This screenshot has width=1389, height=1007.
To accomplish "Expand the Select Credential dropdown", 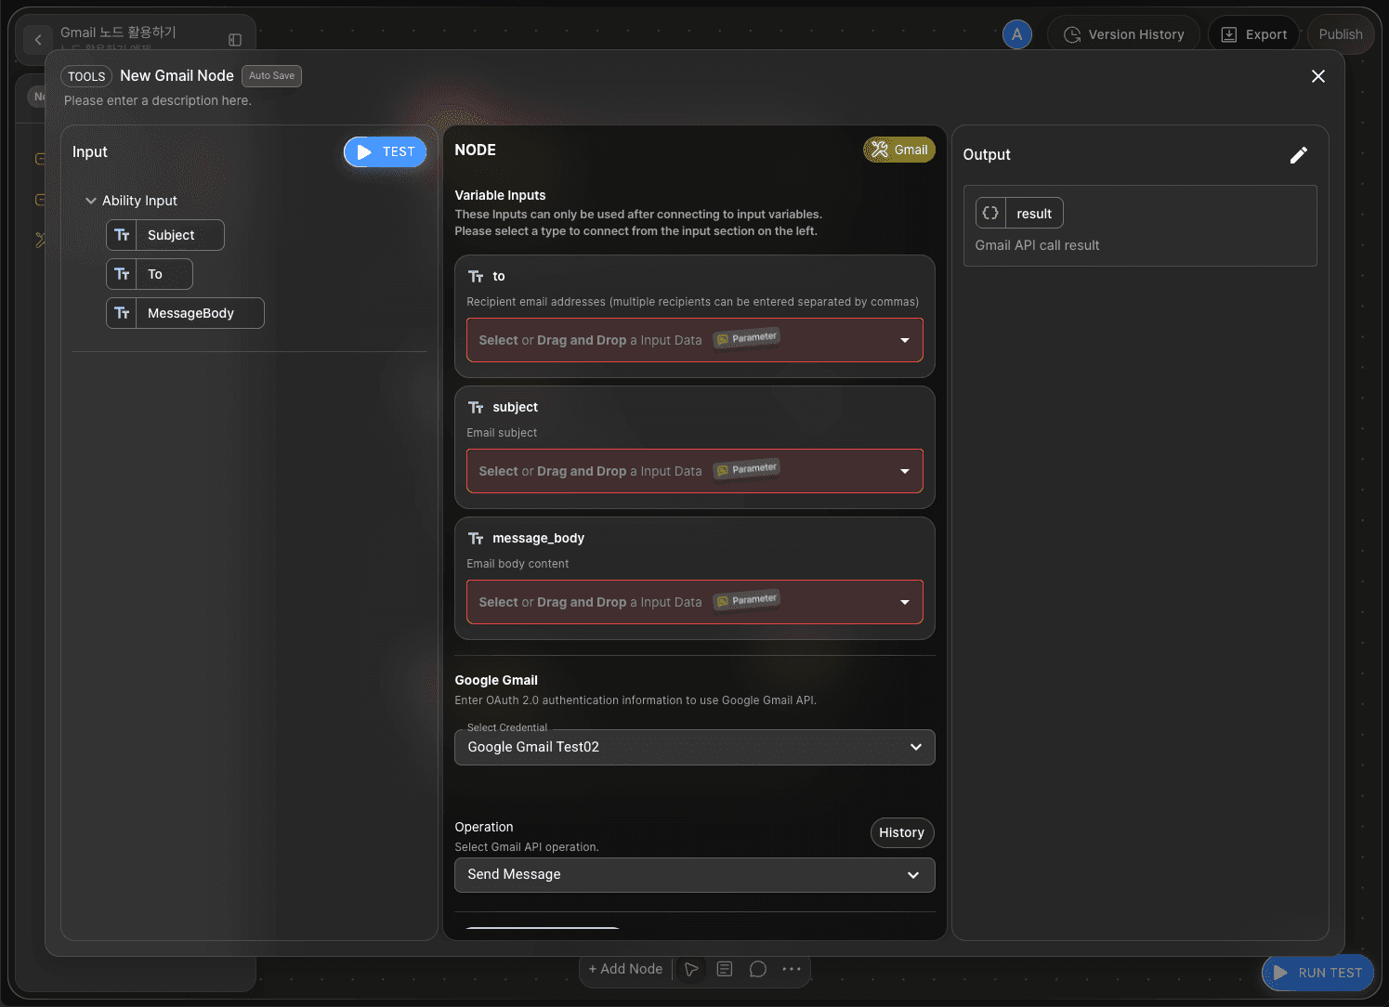I will (x=694, y=747).
